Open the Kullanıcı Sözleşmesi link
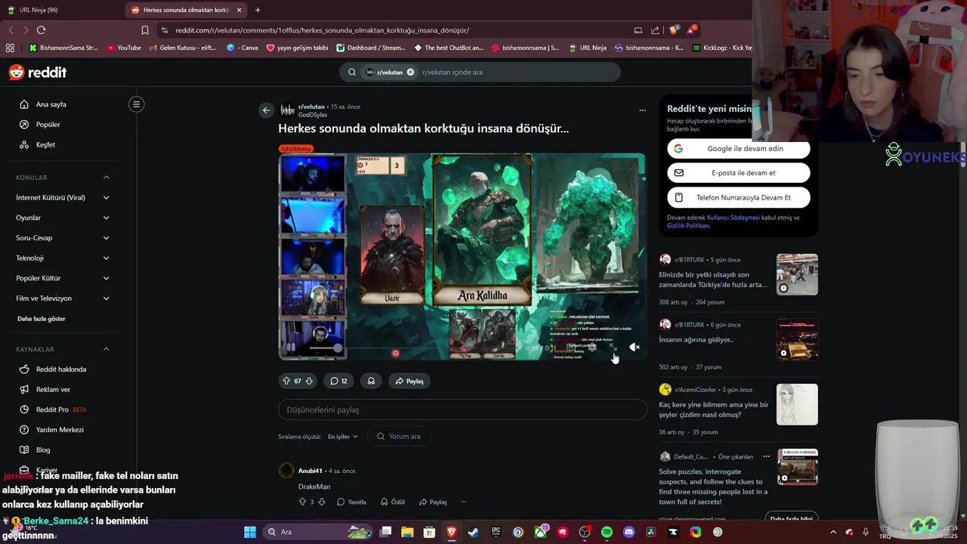The height and width of the screenshot is (544, 967). point(733,218)
